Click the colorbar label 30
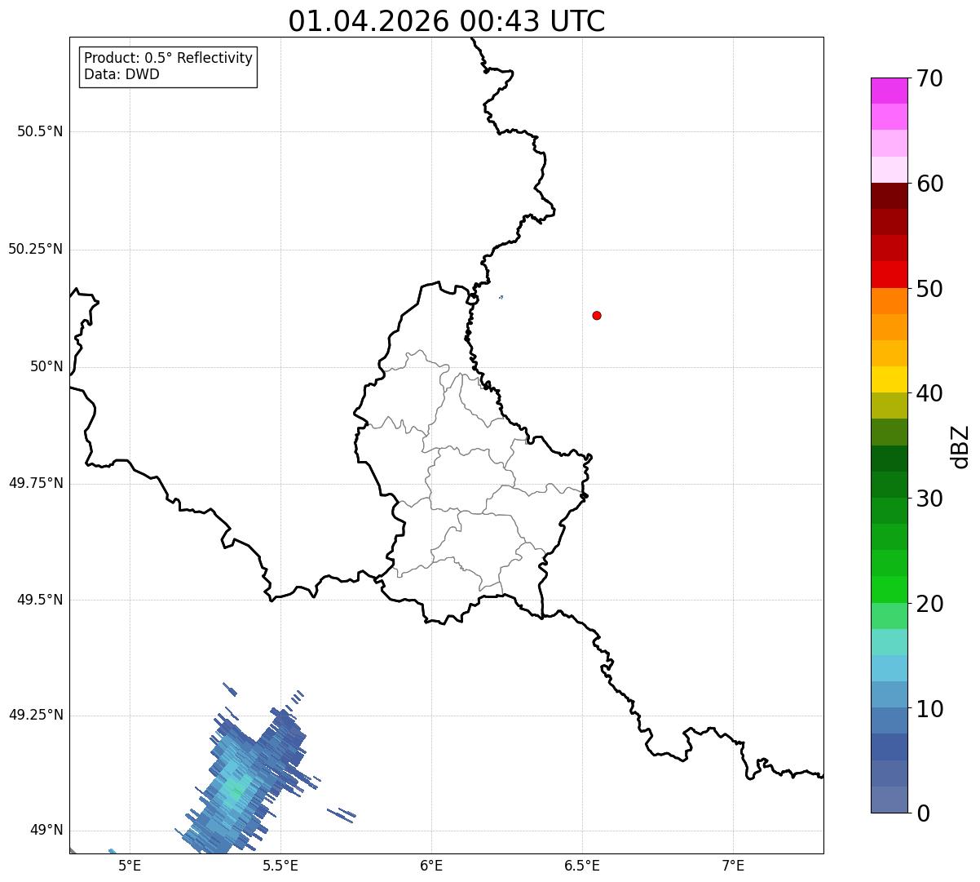The height and width of the screenshot is (882, 980). point(929,499)
